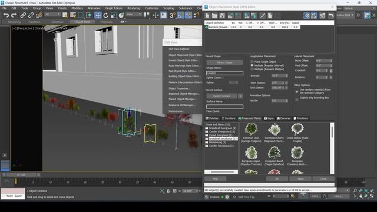377x212 pixels.
Task: Click the Unlink Selection icon
Action: (x=31, y=15)
